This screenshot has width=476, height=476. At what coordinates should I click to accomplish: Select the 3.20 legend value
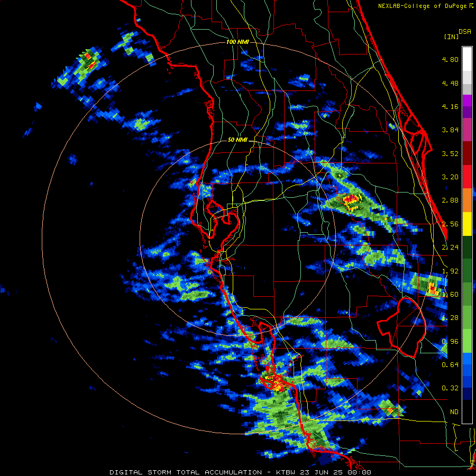tap(450, 177)
